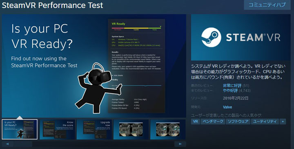The image size is (294, 149).
Task: Click the right carousel scroll arrow
Action: [x=180, y=144]
